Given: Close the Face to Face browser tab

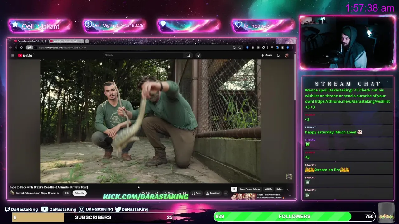Looking at the screenshot, I should tap(46, 41).
